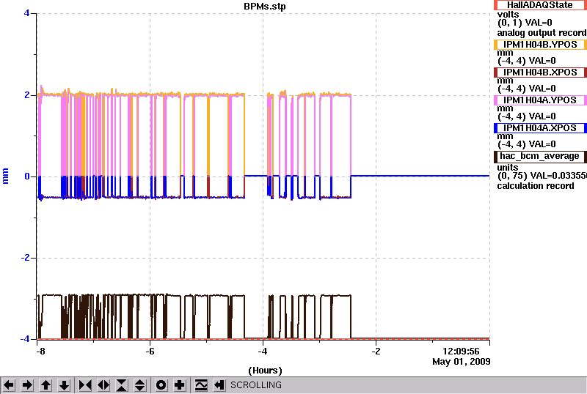Click the wave graph refresh toolbar icon
The image size is (587, 394).
coord(201,385)
